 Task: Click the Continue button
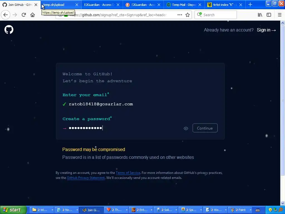(x=205, y=128)
